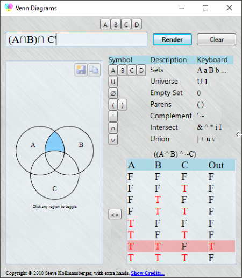This screenshot has height=278, width=242.
Task: Insert an opening parenthesis
Action: [x=113, y=105]
